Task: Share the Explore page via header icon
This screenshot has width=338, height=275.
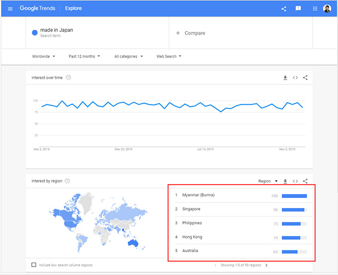Action: tap(284, 8)
